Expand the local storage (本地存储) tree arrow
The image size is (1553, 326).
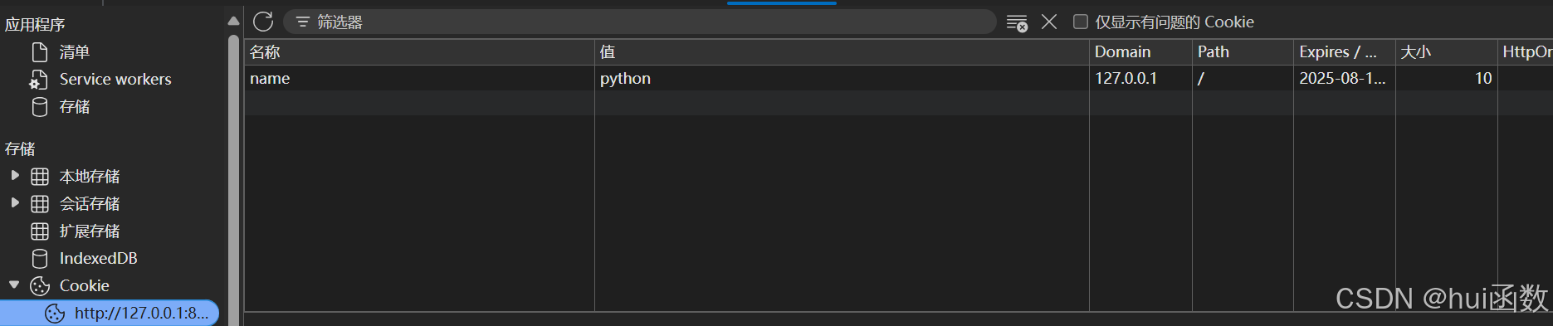tap(15, 176)
